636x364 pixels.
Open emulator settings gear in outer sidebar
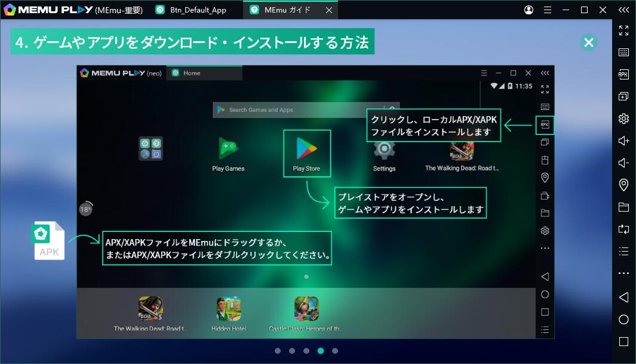(623, 119)
